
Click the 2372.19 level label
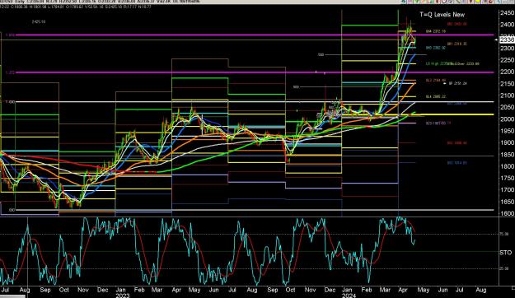click(436, 31)
